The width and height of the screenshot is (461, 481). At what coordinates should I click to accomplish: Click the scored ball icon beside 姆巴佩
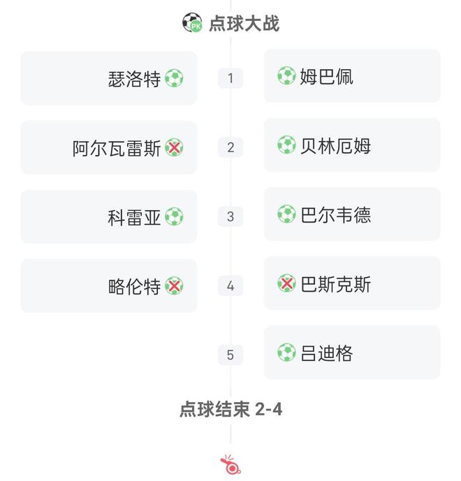coord(286,75)
